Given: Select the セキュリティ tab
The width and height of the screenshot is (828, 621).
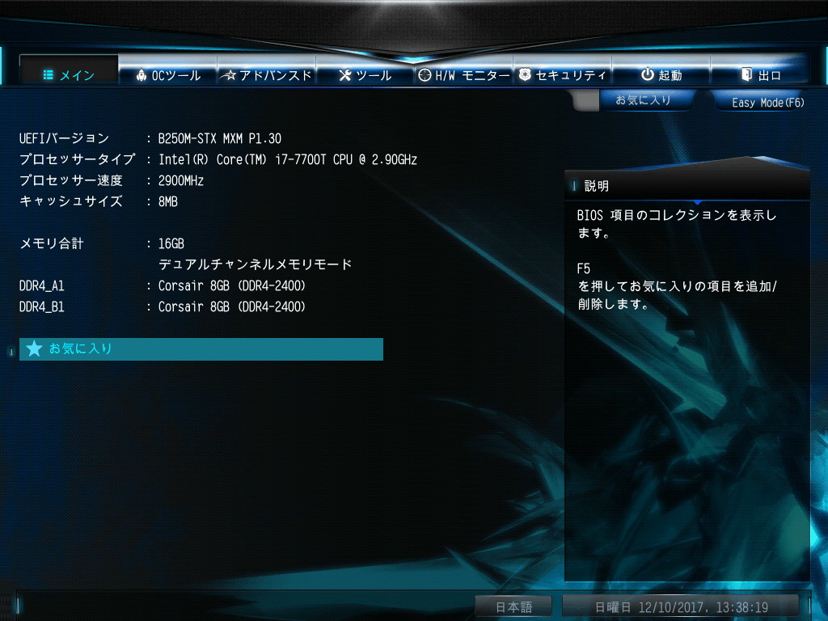Looking at the screenshot, I should 563,72.
